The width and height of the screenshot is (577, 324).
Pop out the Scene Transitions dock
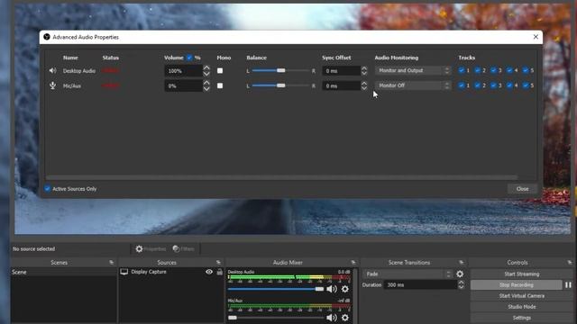462,262
